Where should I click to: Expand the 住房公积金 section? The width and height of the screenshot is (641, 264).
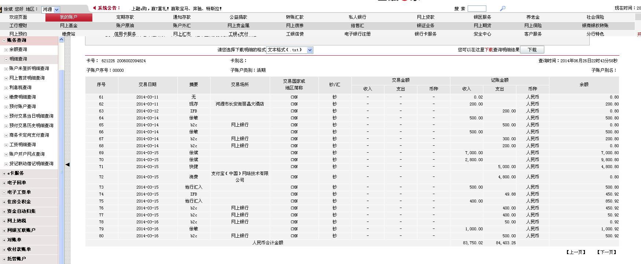[4, 202]
